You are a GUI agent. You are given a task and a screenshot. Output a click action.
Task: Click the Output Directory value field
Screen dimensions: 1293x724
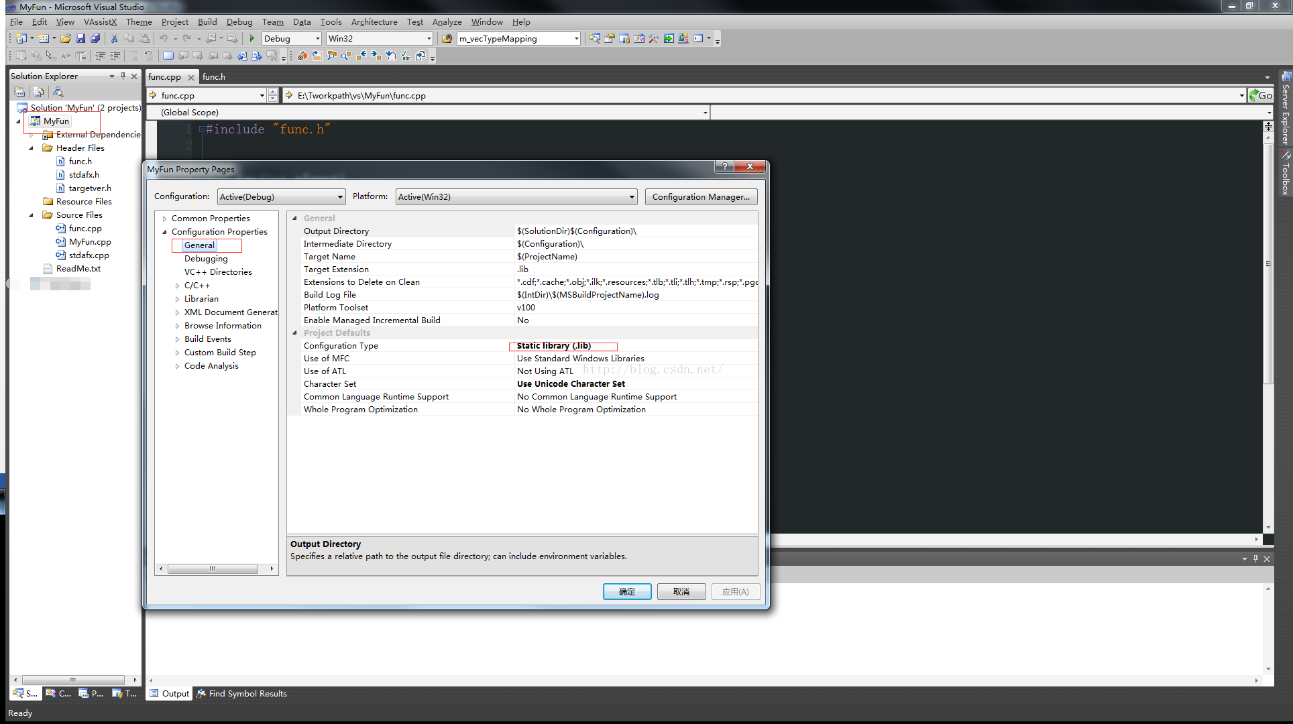point(636,231)
